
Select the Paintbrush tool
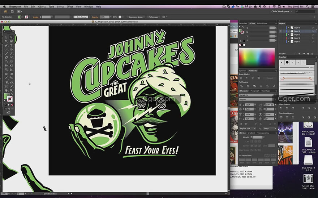coord(6,54)
